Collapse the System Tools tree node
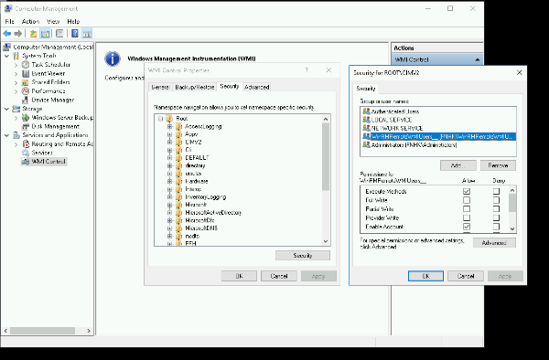This screenshot has height=360, width=549. pyautogui.click(x=6, y=56)
